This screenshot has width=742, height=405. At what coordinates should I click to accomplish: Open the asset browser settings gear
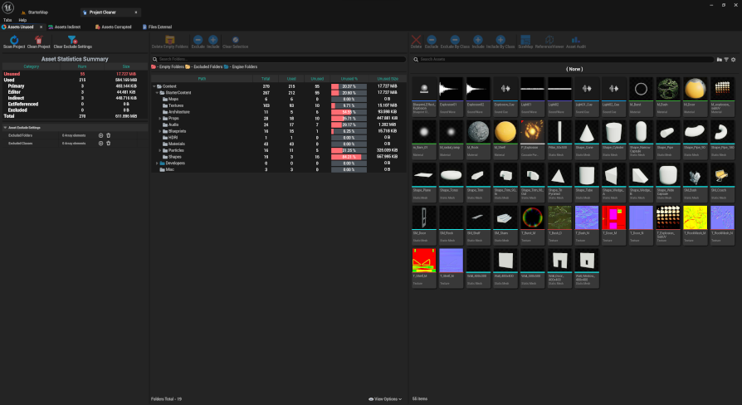[733, 60]
